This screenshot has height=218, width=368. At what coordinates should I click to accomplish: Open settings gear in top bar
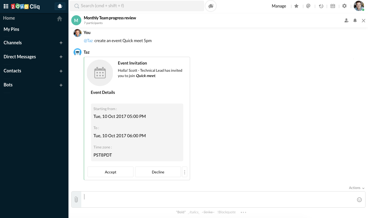click(345, 6)
